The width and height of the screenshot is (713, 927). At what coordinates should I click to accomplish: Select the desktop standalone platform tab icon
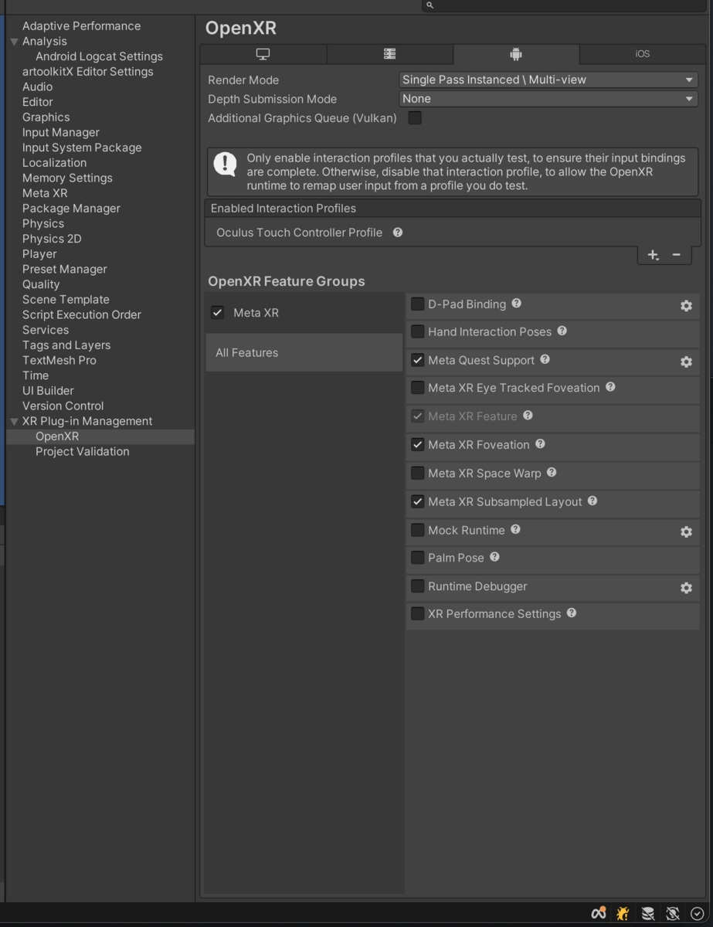pos(263,54)
